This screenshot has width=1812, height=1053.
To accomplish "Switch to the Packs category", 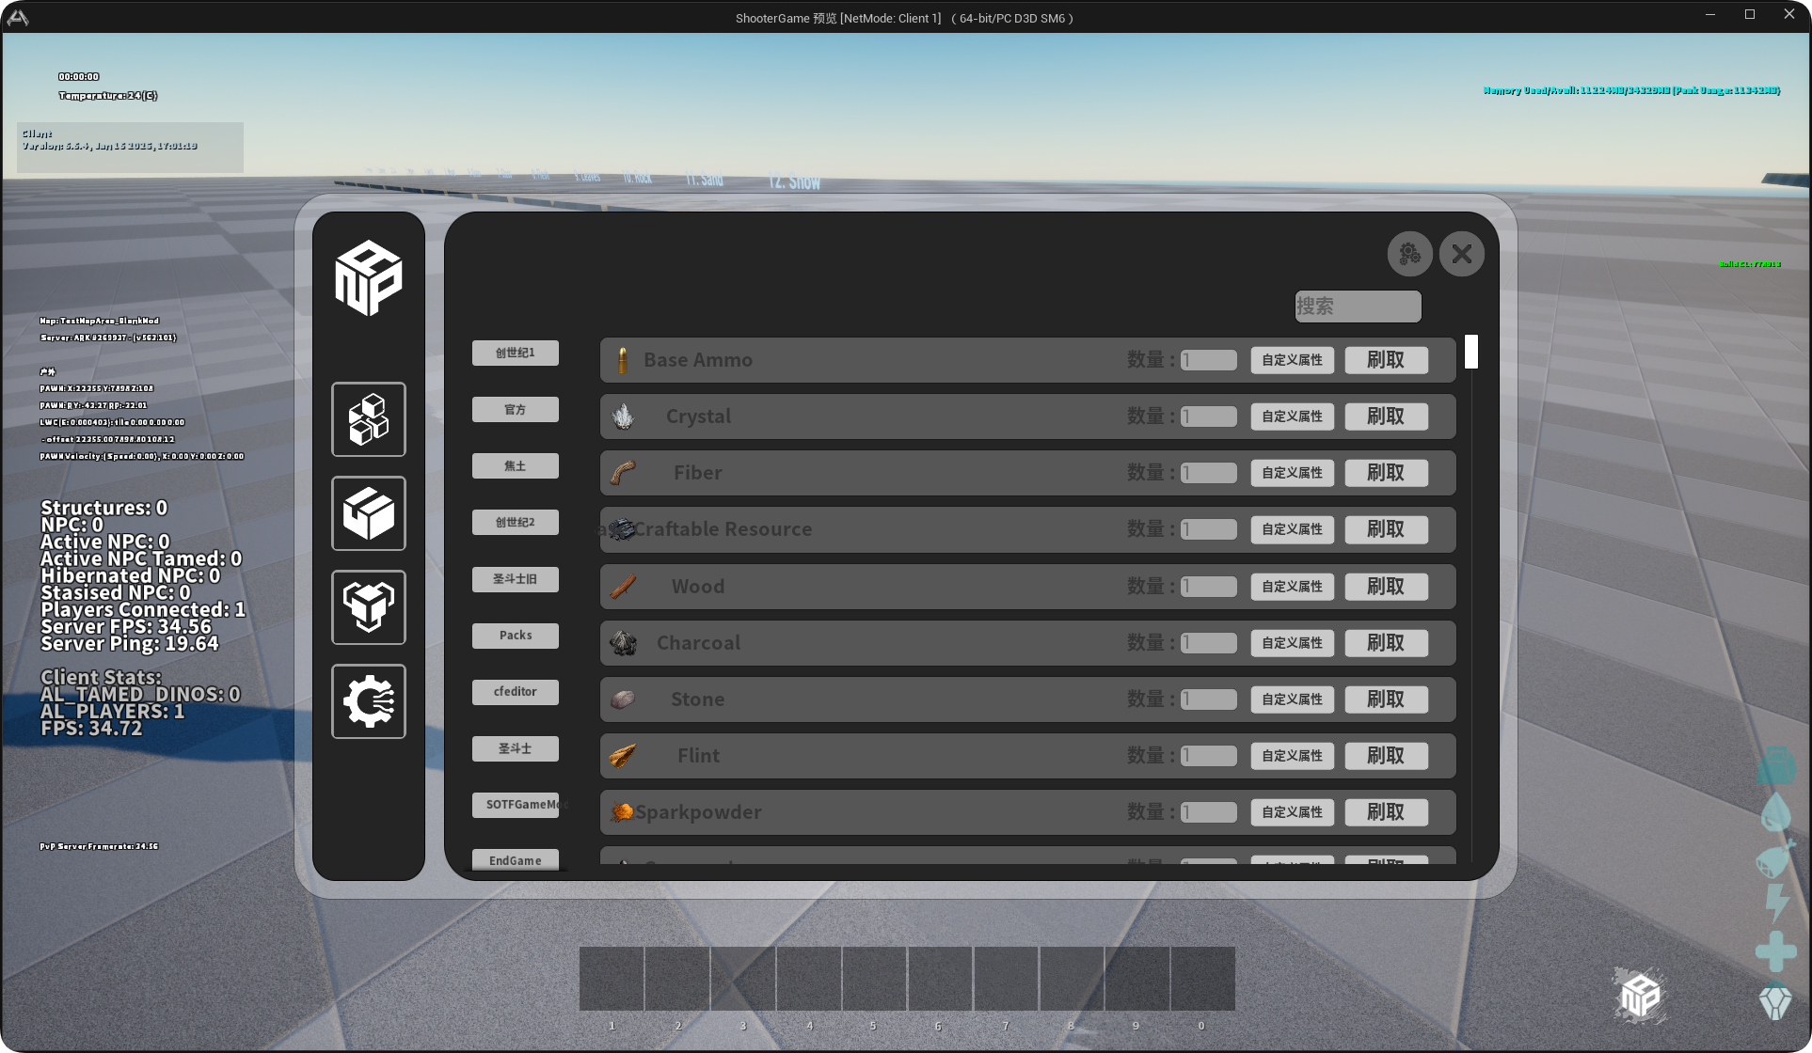I will tap(516, 636).
